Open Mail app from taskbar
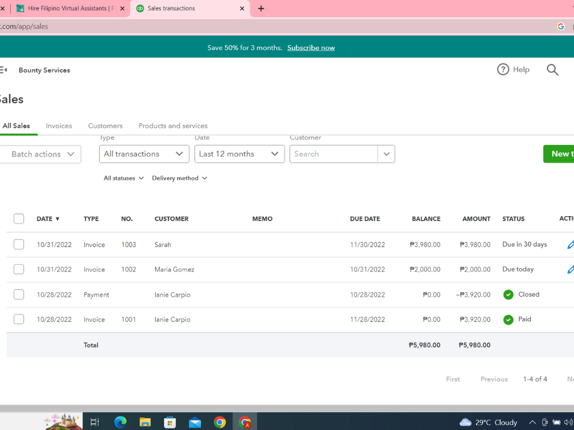The height and width of the screenshot is (430, 574). point(195,422)
